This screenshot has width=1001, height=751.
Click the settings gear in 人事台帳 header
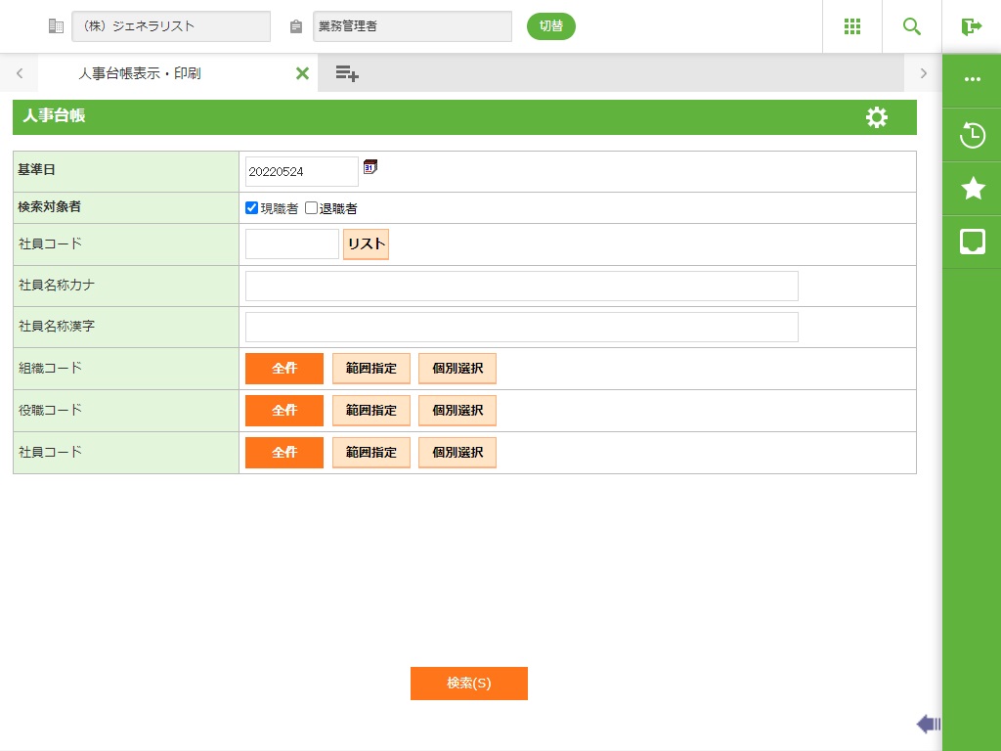click(877, 117)
